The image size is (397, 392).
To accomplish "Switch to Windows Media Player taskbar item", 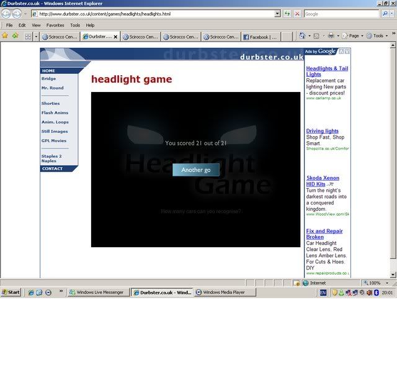I will pyautogui.click(x=220, y=292).
